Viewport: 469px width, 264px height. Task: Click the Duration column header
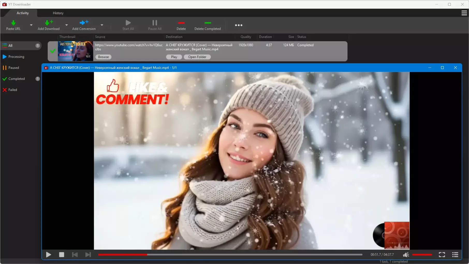(x=265, y=37)
